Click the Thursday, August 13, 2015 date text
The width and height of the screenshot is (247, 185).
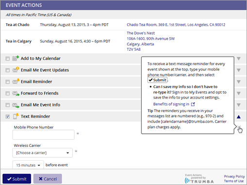(x=74, y=25)
